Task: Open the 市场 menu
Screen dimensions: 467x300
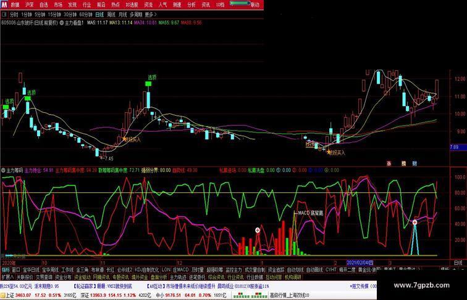Action: pyautogui.click(x=58, y=5)
